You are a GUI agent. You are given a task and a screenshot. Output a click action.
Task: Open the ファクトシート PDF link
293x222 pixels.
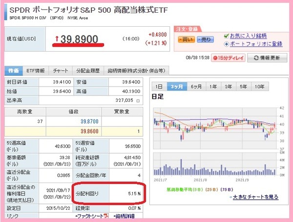click(x=90, y=216)
